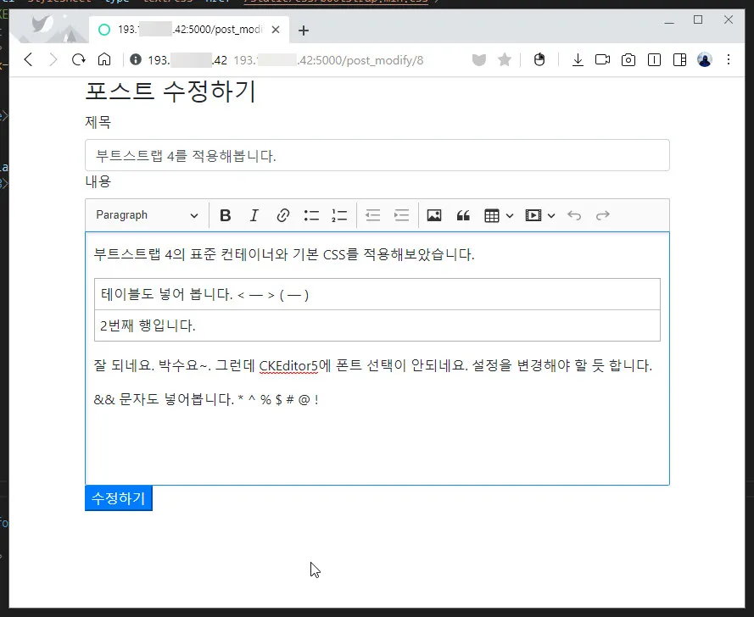Screen dimensions: 754x617
Task: Open the Paragraph style dropdown
Action: tap(146, 214)
